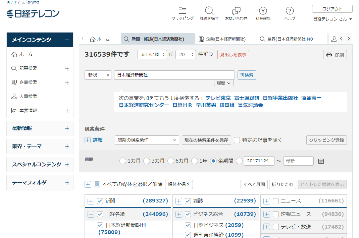Open the person search tab icon
The width and height of the screenshot is (359, 238).
pyautogui.click(x=334, y=39)
